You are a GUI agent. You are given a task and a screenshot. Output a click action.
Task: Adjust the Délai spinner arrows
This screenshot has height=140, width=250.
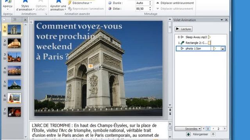click(150, 9)
